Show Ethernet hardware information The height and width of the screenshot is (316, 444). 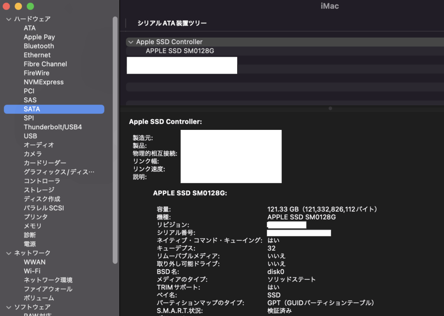(37, 55)
